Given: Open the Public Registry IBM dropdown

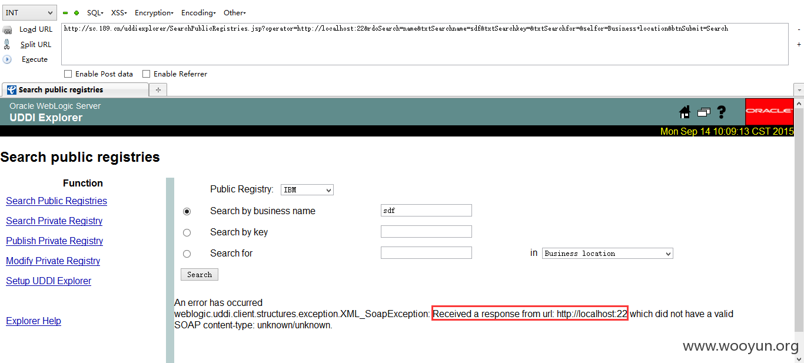Looking at the screenshot, I should [x=307, y=190].
